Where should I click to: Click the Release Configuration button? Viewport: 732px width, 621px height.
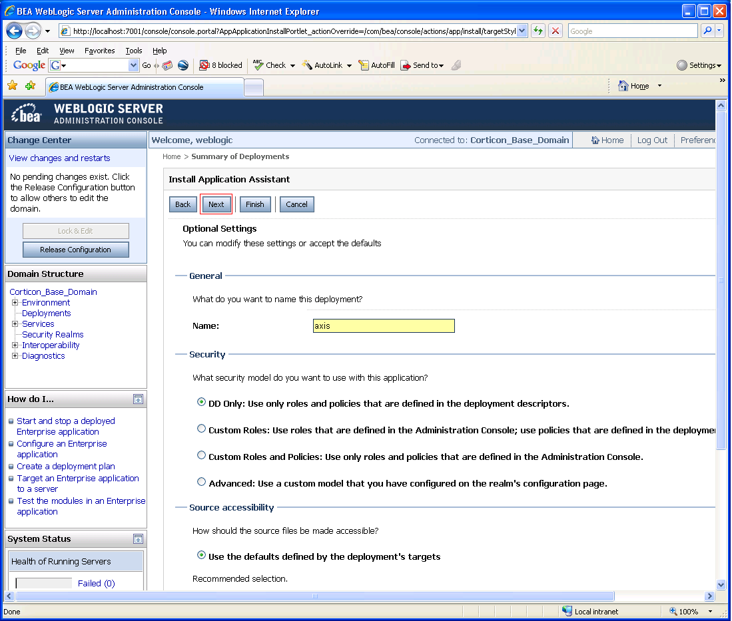tap(76, 250)
